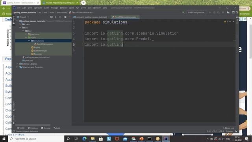
Task: Select the TestAPISimulation.scala editor tab
Action: coord(125,17)
